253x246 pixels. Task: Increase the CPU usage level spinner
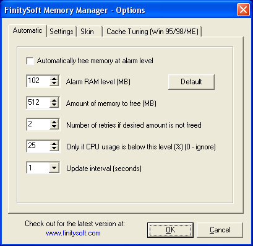click(54, 144)
